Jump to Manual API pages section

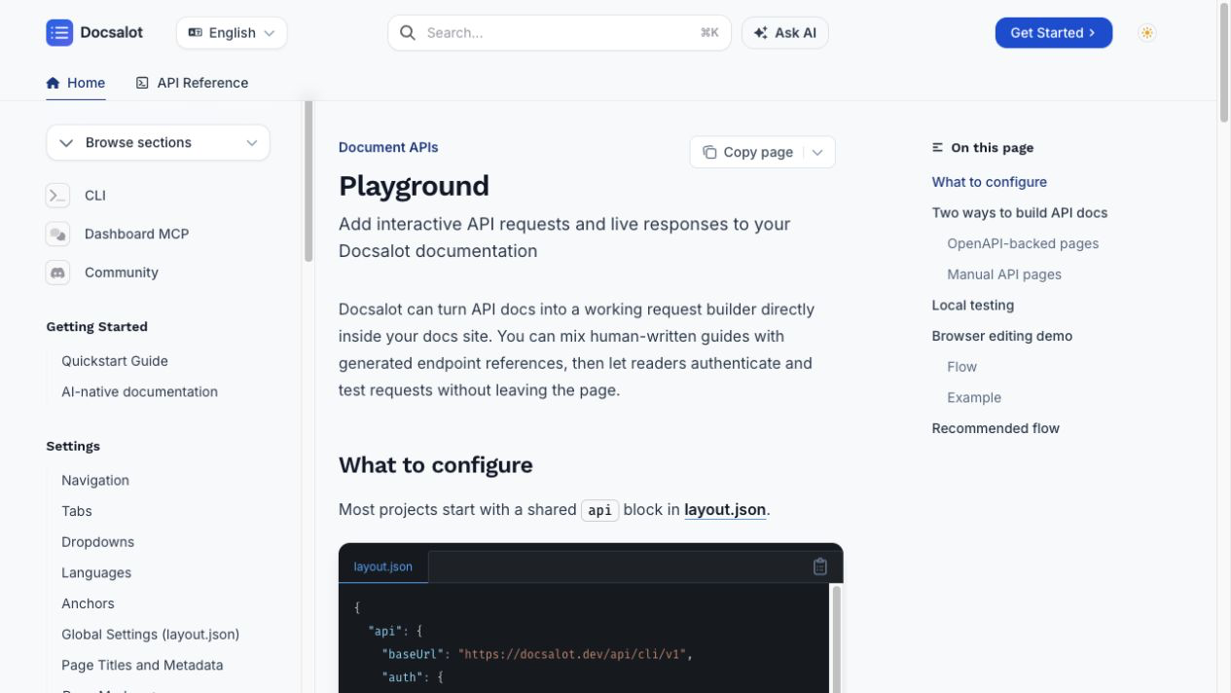1004,274
